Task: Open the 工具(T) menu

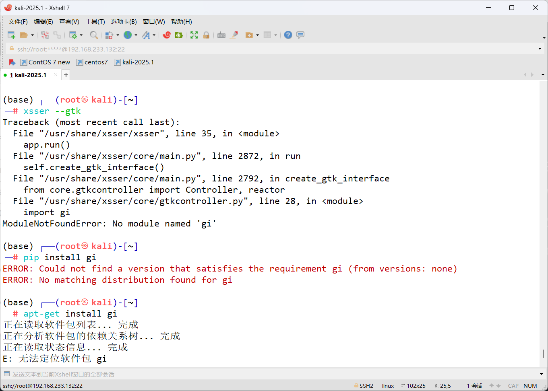Action: pos(95,22)
